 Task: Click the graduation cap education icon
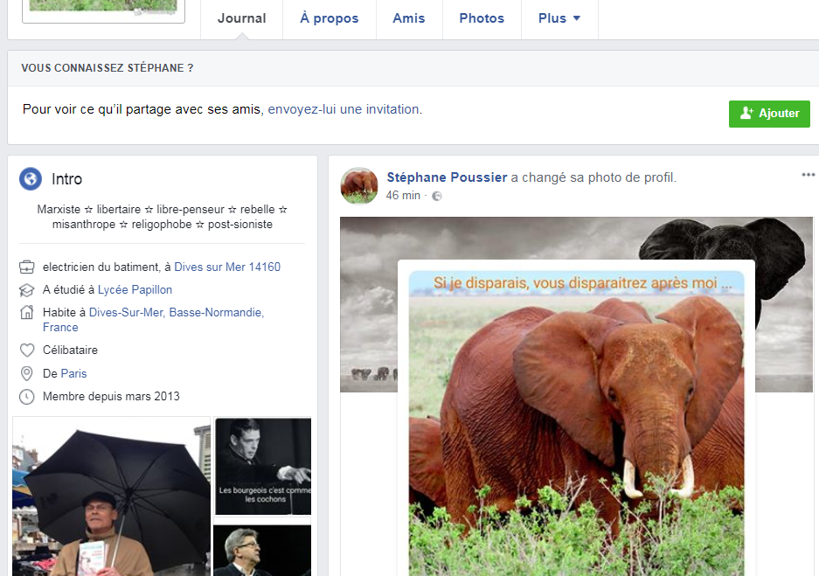27,290
